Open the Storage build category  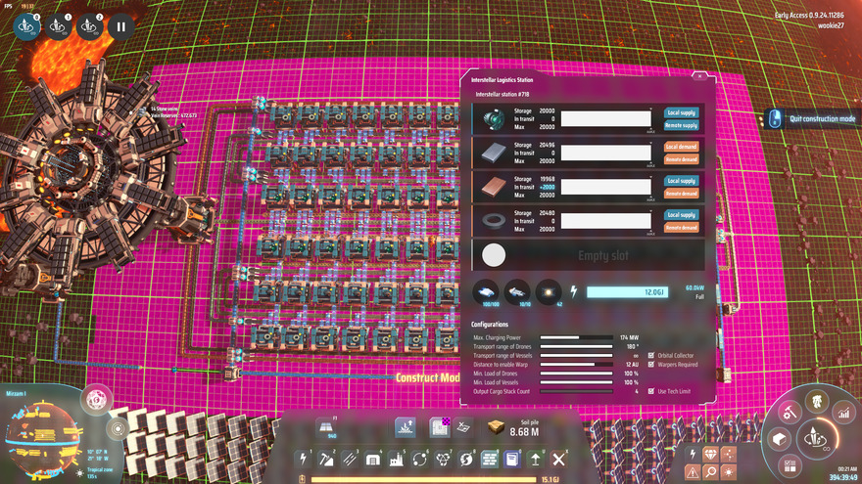click(373, 459)
